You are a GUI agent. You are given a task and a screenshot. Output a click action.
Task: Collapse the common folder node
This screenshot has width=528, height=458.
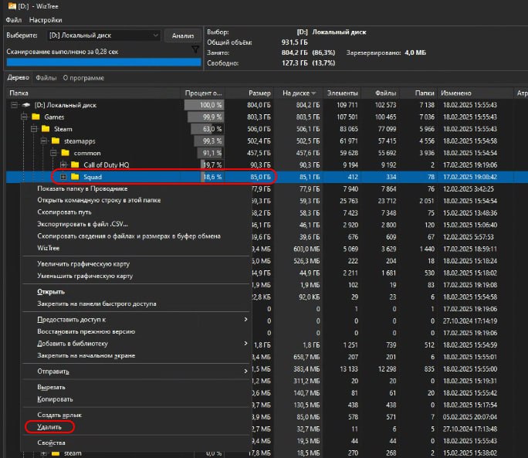tap(53, 153)
